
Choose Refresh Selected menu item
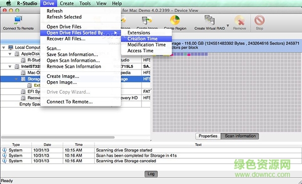pyautogui.click(x=81, y=17)
